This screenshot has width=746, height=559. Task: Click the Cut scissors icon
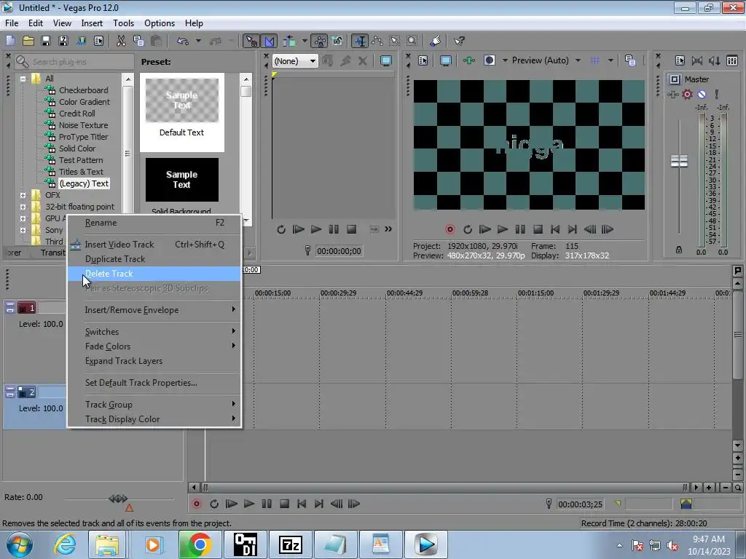[122, 41]
